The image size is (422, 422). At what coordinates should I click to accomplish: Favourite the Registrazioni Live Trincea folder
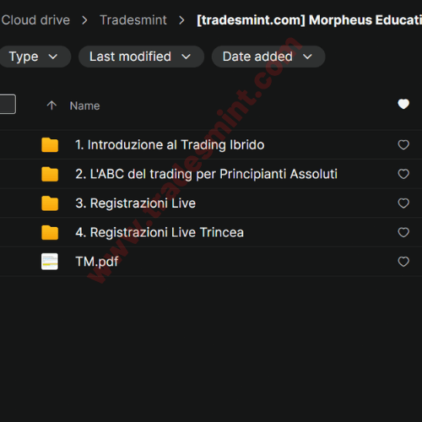tap(403, 232)
